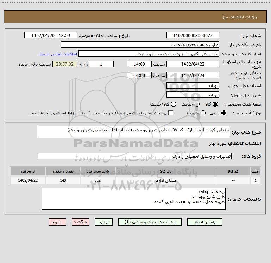This screenshot has width=271, height=263.
Task: Click the جزئیات اطلاعات نیاز page title
Action: [x=240, y=17]
